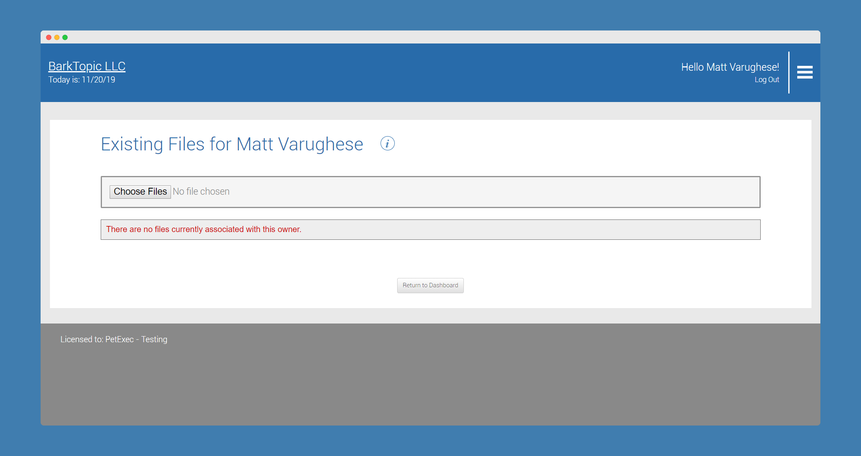The width and height of the screenshot is (861, 456).
Task: Click the "Hello Matt Varughese!" greeting
Action: point(730,67)
